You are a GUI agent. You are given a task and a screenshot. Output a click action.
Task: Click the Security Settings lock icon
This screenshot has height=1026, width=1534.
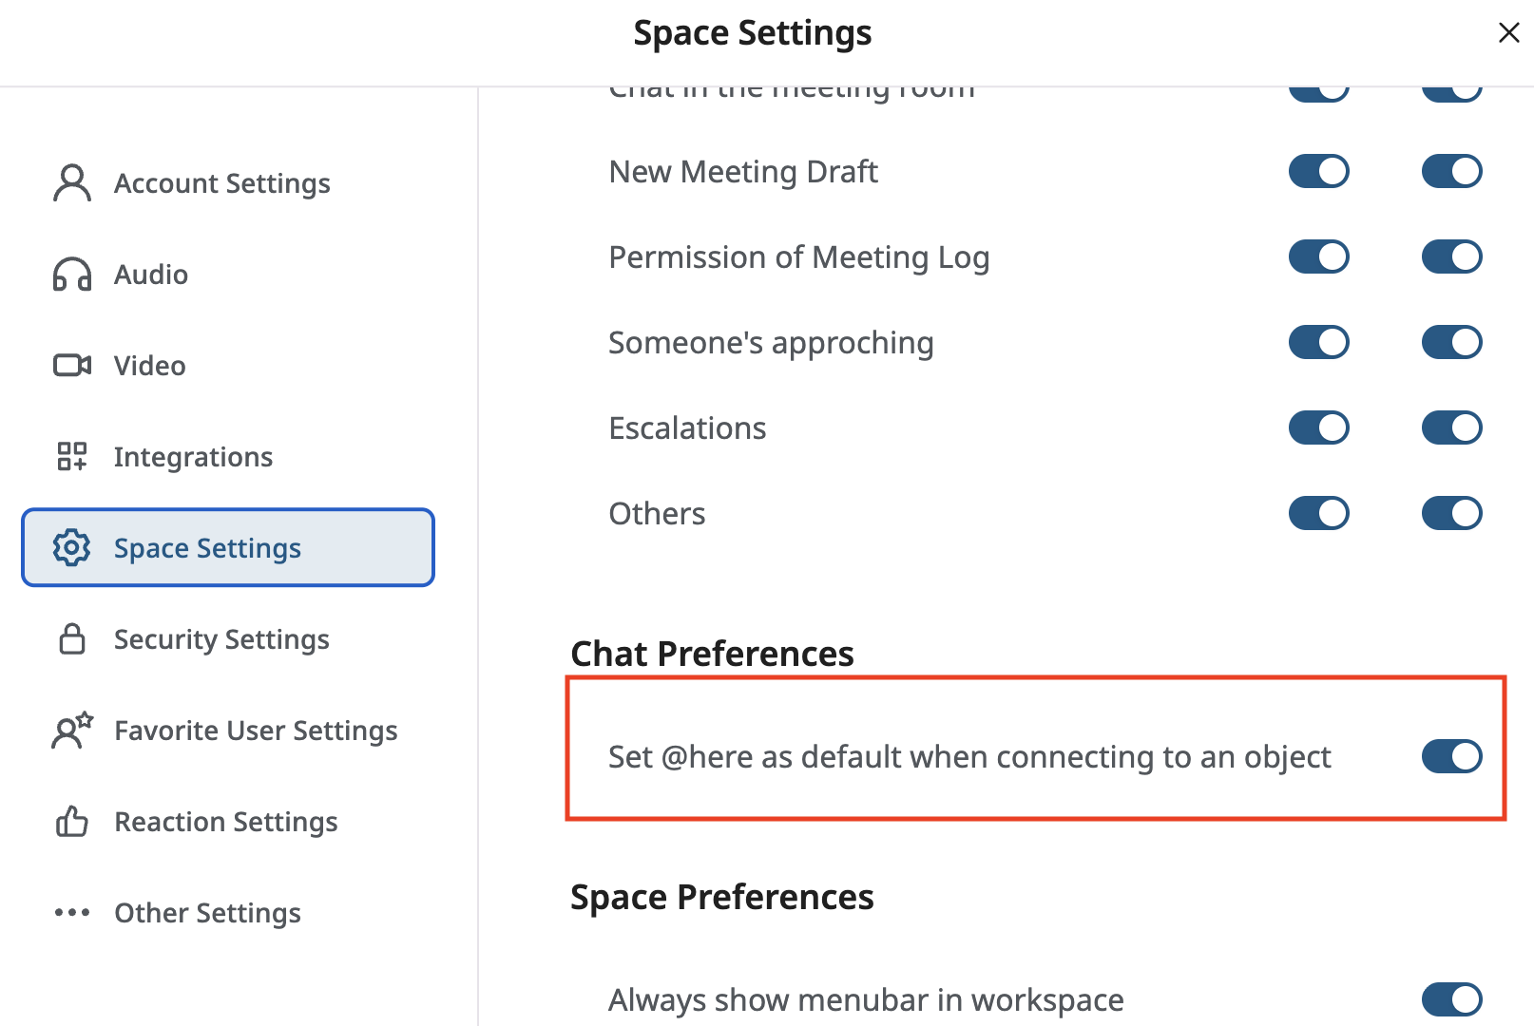click(72, 639)
